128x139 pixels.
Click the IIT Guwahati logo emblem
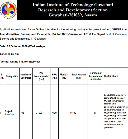(8, 10)
